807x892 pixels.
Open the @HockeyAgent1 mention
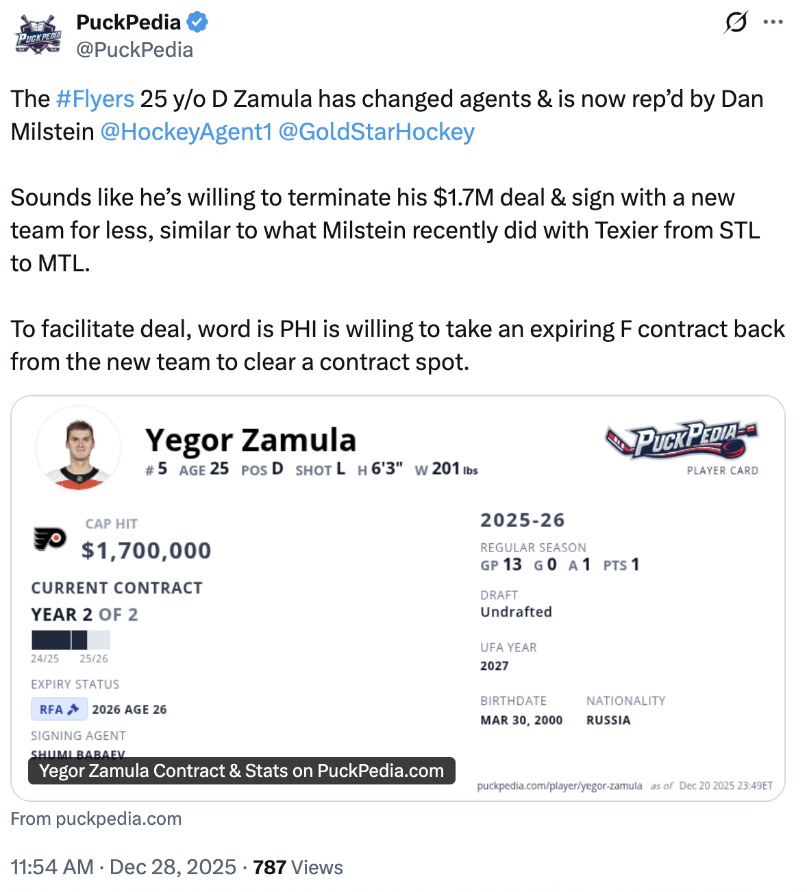coord(186,132)
